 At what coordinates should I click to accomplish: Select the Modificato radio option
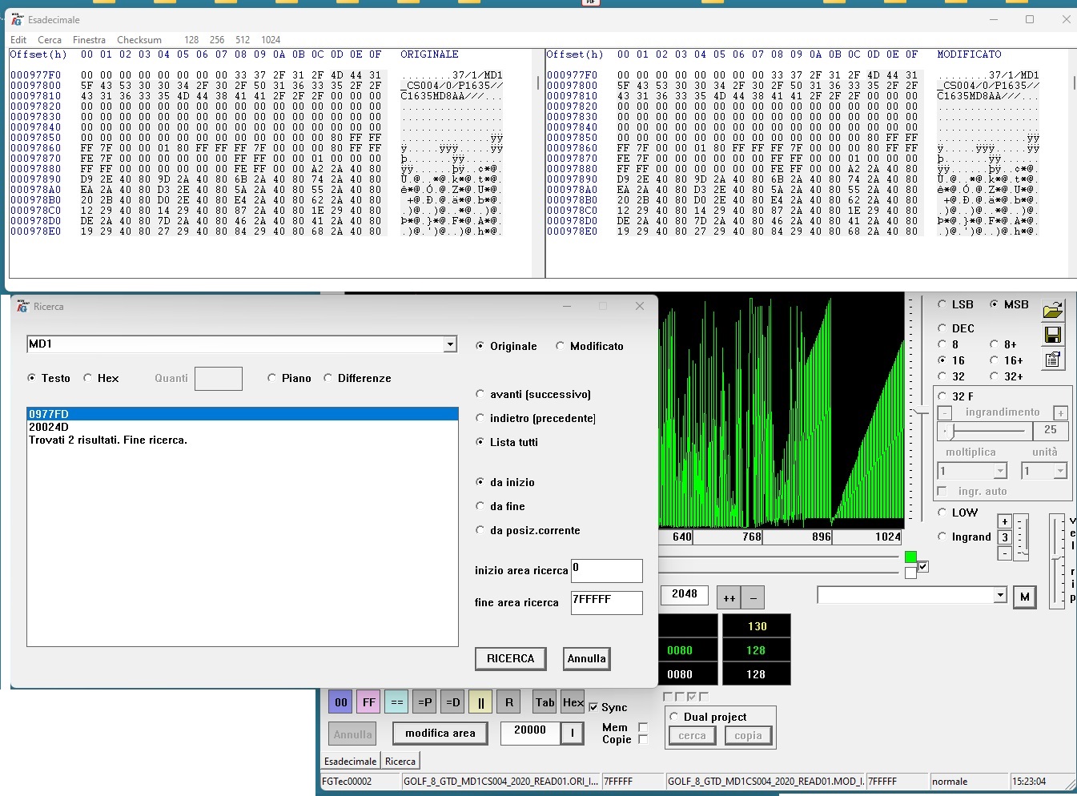click(x=561, y=346)
